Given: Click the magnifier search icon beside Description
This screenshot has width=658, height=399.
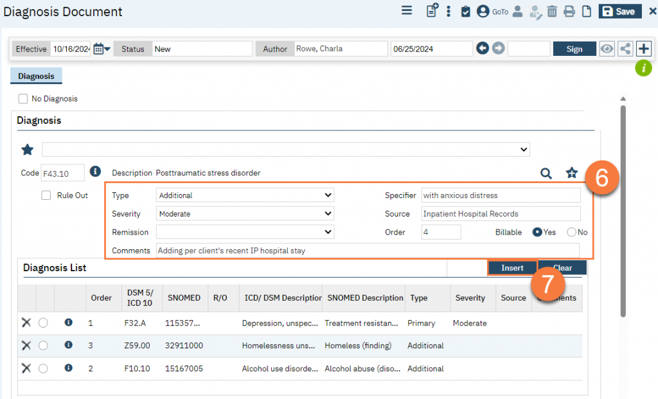Looking at the screenshot, I should pyautogui.click(x=546, y=173).
